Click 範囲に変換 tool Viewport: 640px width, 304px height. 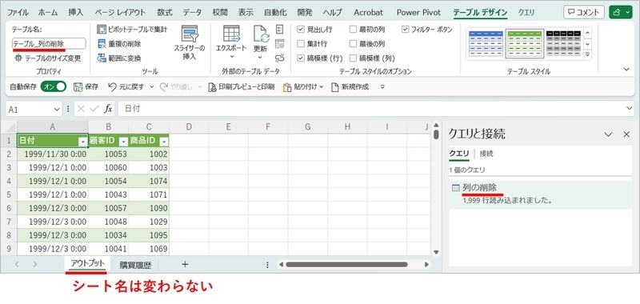pos(119,58)
